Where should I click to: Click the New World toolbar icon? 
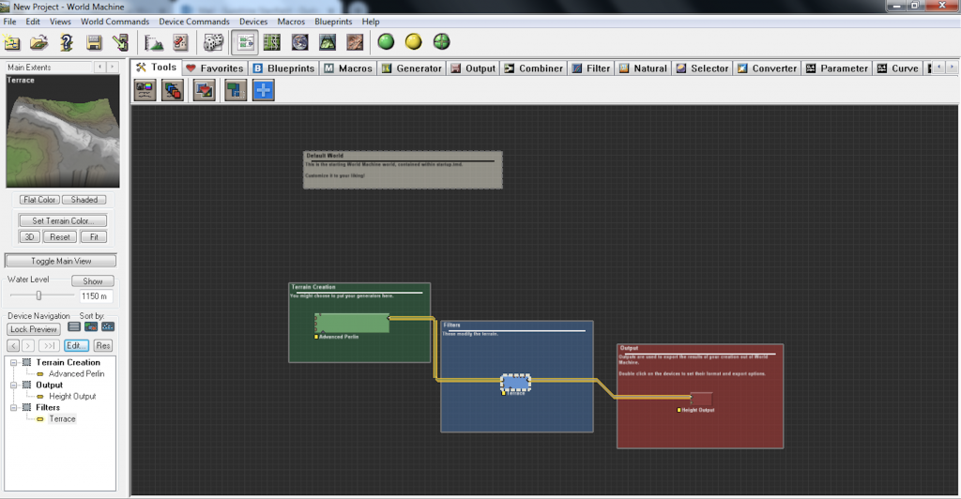[x=11, y=42]
